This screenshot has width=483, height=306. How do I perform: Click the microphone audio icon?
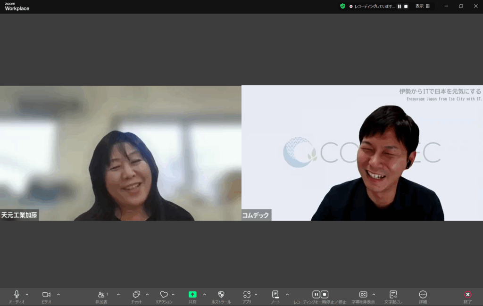(17, 294)
